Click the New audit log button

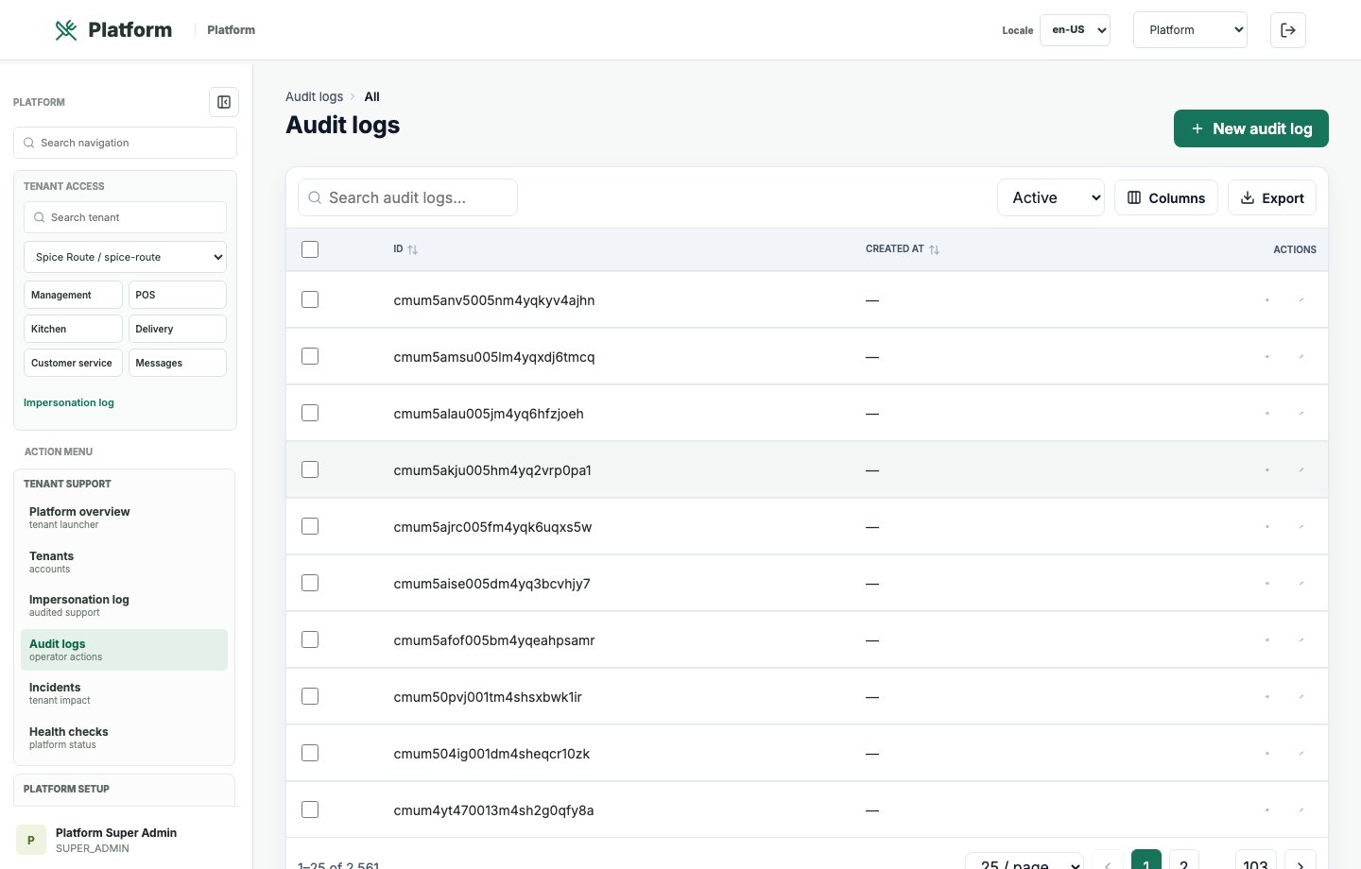point(1251,128)
